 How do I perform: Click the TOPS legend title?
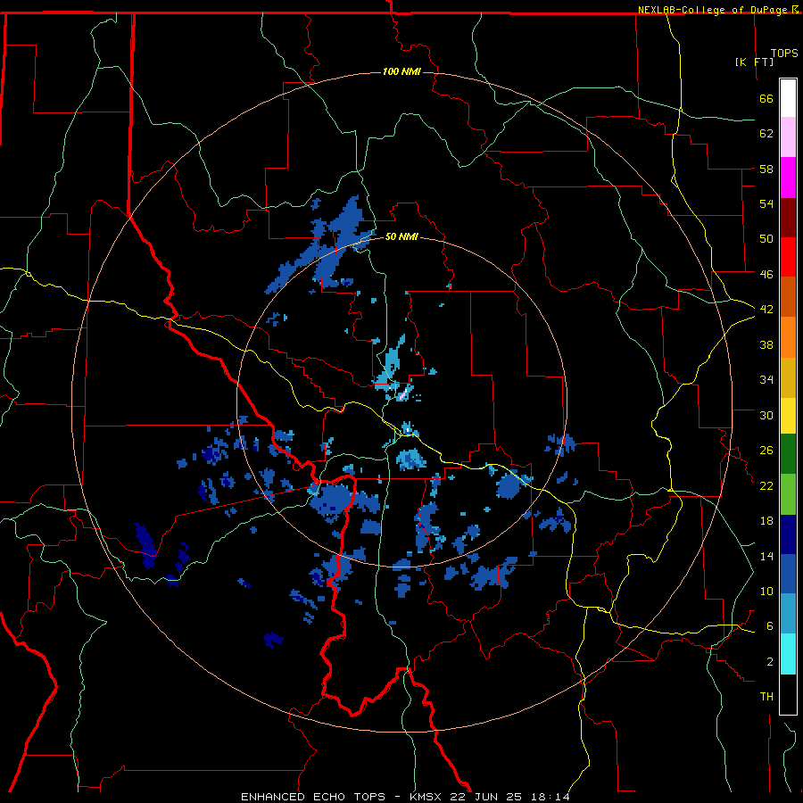[x=784, y=53]
